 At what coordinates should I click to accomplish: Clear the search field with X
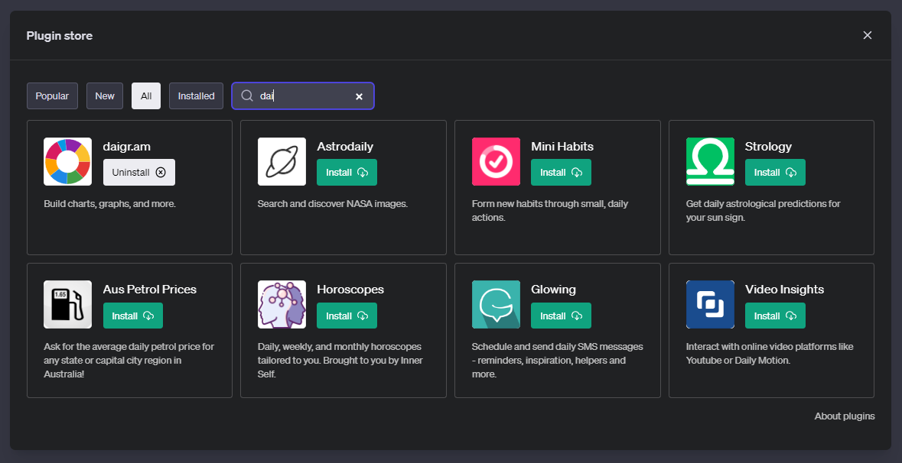coord(359,96)
